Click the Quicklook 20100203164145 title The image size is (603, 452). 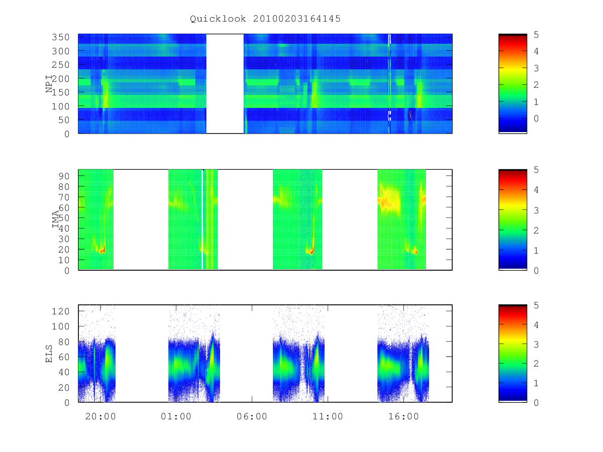(x=265, y=19)
